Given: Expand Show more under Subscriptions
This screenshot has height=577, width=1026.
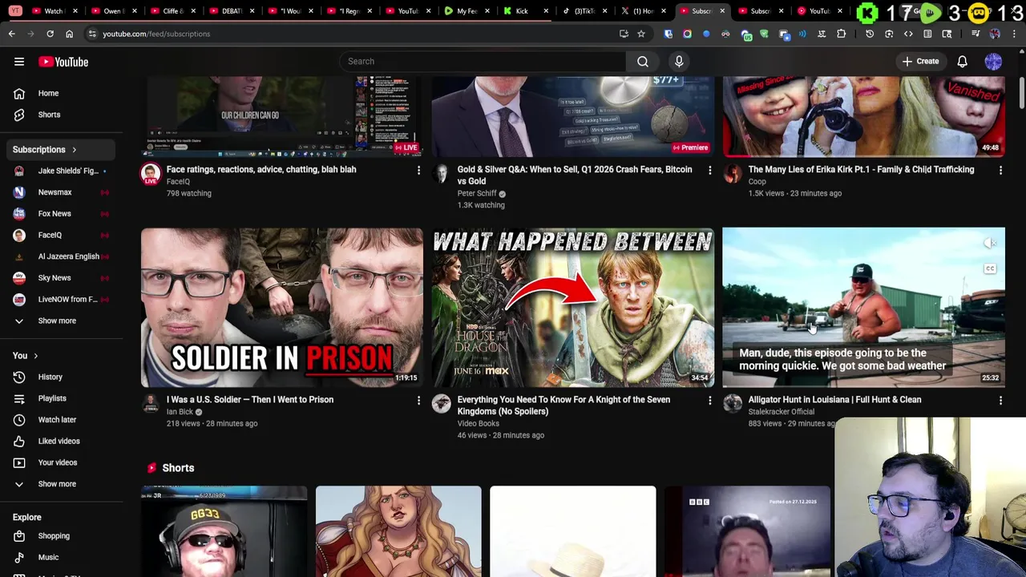Looking at the screenshot, I should pos(61,321).
